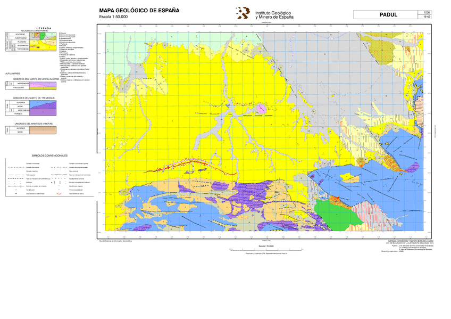The width and height of the screenshot is (451, 319).
Task: Click the 'MAPA GEOLÓGICO DE ESPAÑA' title
Action: click(x=139, y=10)
